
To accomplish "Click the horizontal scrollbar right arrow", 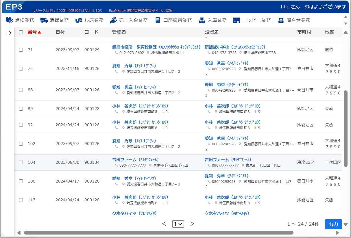I will pyautogui.click(x=337, y=233).
